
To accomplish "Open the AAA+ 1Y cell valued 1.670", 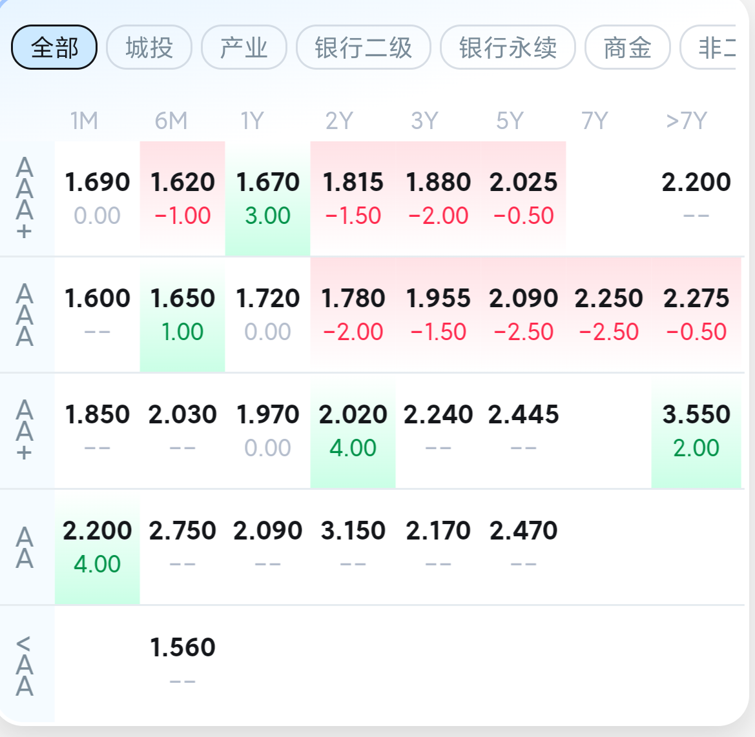I will pos(268,198).
